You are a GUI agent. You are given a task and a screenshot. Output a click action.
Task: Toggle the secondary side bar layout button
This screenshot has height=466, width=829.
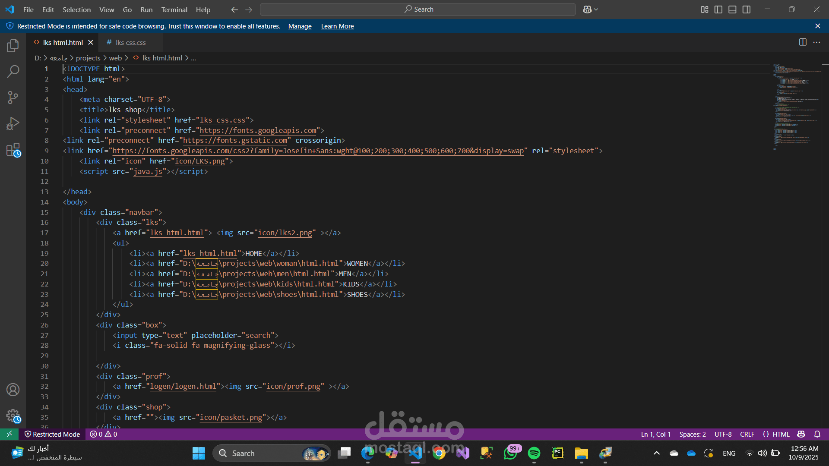click(x=747, y=9)
